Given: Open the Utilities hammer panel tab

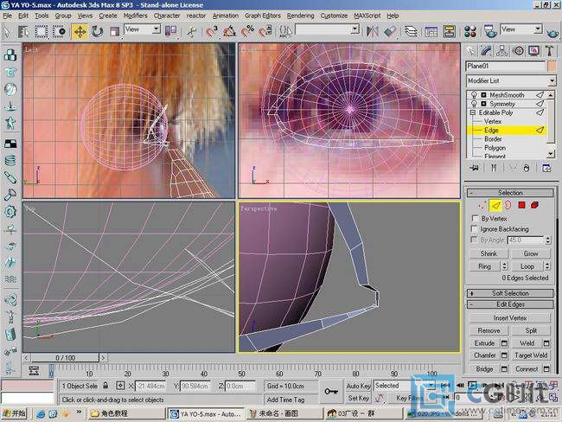Looking at the screenshot, I should click(x=549, y=51).
